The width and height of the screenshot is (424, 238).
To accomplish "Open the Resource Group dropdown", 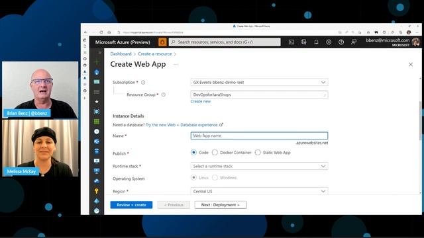I will pos(259,95).
